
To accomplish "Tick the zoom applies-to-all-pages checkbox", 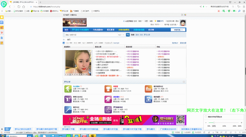I will coord(206,117).
